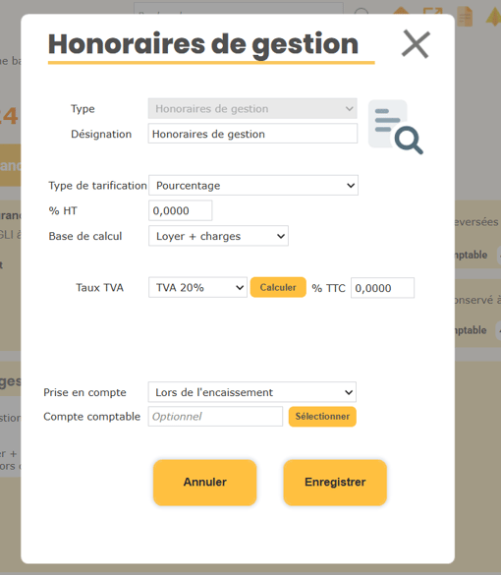This screenshot has height=575, width=501.
Task: Click the Sélectionner button for account
Action: tap(322, 416)
